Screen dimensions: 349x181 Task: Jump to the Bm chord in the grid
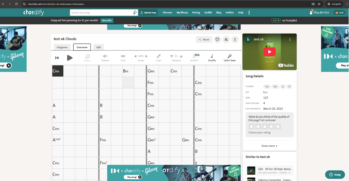128,71
